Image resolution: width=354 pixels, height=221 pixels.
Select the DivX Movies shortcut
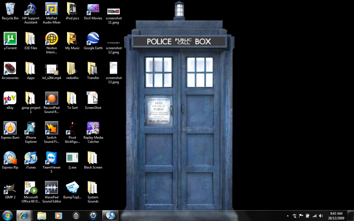pyautogui.click(x=93, y=9)
